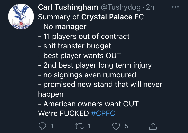Click the 'no signings even rumoured' line
This screenshot has height=133, width=188.
pyautogui.click(x=87, y=75)
